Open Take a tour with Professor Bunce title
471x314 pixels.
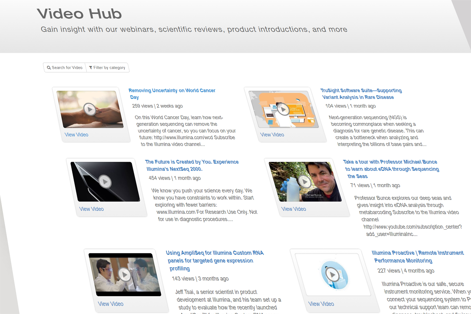390,162
